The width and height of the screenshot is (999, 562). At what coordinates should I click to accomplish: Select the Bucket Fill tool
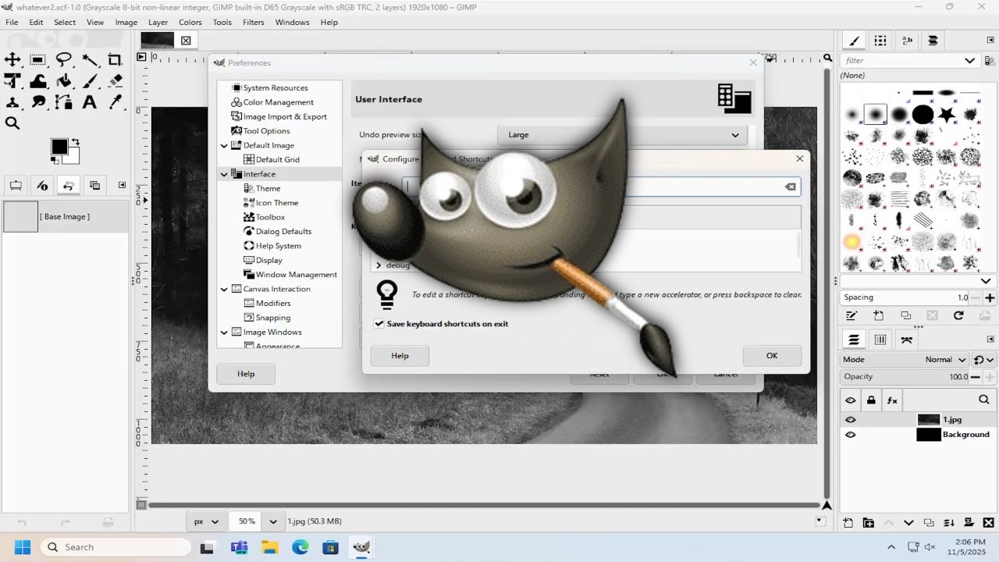point(64,80)
